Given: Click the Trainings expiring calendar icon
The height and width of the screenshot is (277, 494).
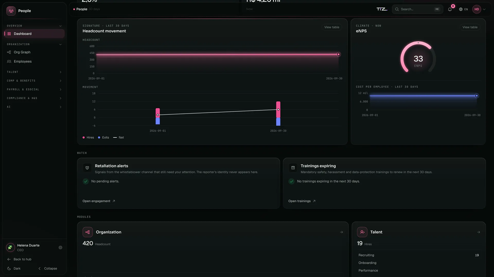Looking at the screenshot, I should [293, 168].
